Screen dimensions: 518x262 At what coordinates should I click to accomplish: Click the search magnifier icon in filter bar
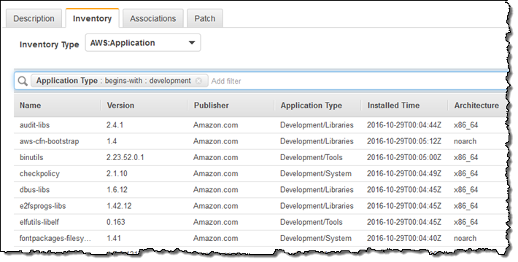click(23, 81)
